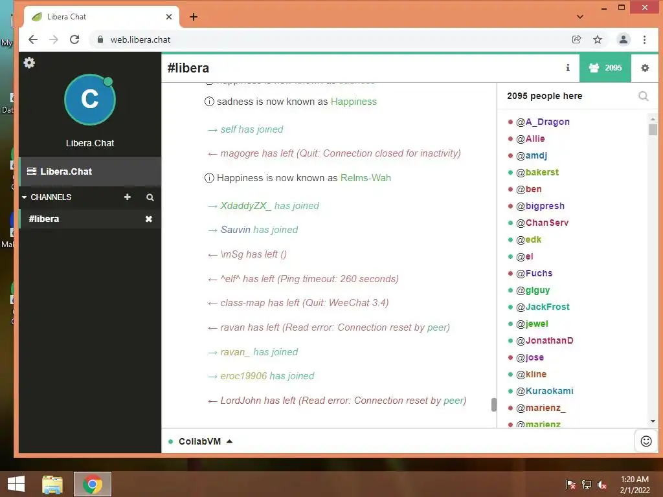The height and width of the screenshot is (497, 663).
Task: Open Chrome profile avatar icon
Action: 624,39
